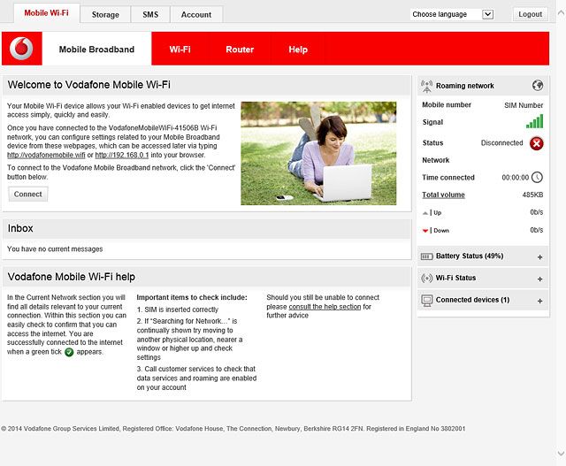
Task: Click the Up speed 0b/s value
Action: point(537,212)
